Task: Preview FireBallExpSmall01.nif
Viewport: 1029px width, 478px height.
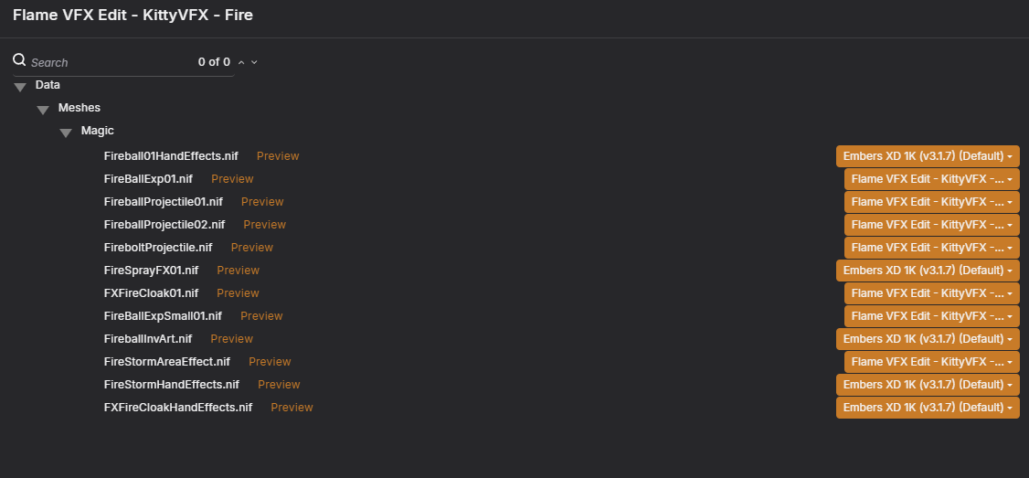Action: 262,316
